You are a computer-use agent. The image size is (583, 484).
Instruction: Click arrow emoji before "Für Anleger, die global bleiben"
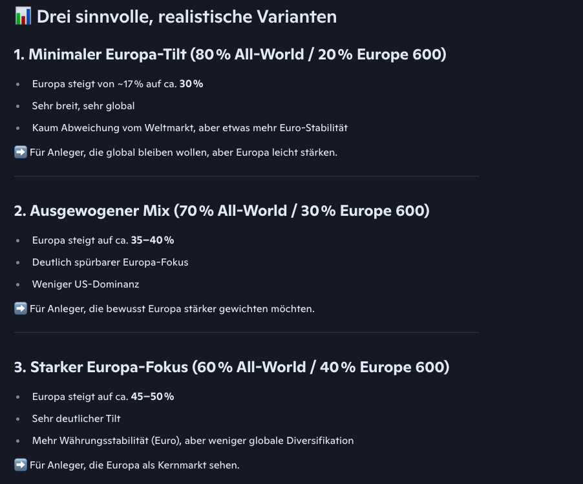[21, 153]
